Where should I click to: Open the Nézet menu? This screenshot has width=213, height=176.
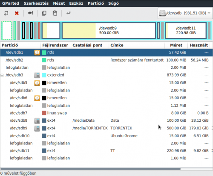[x=59, y=3]
